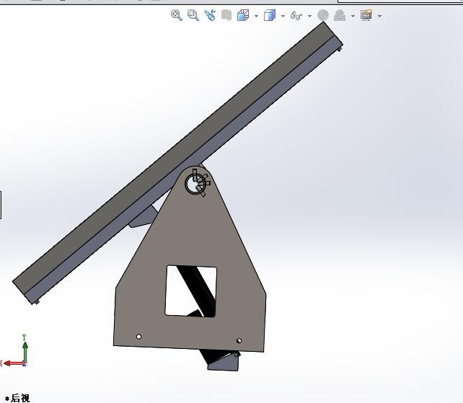Return to the Previous View

click(210, 15)
